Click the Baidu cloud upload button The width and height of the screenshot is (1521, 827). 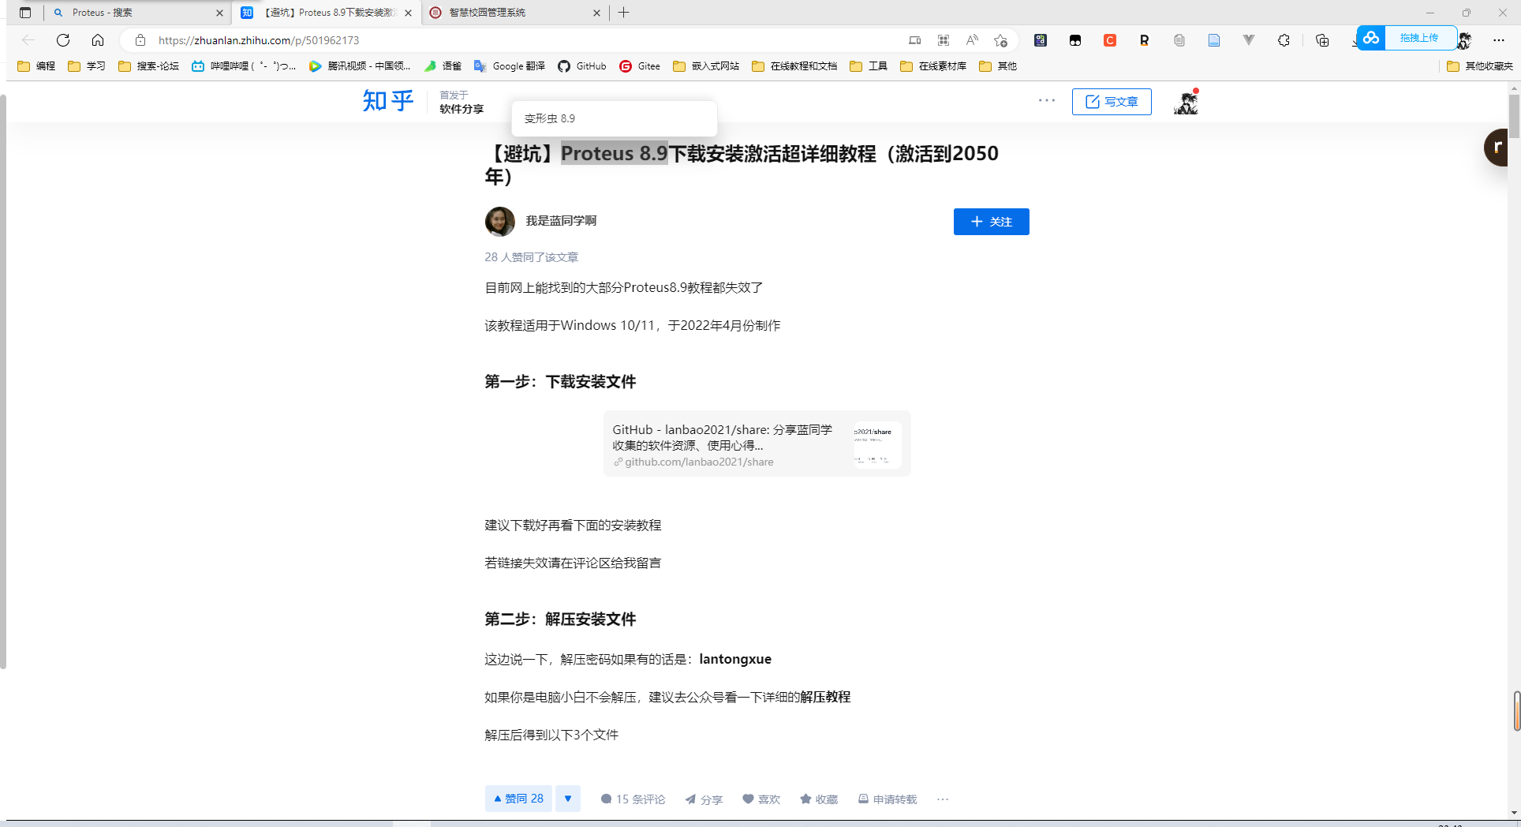tap(1407, 38)
